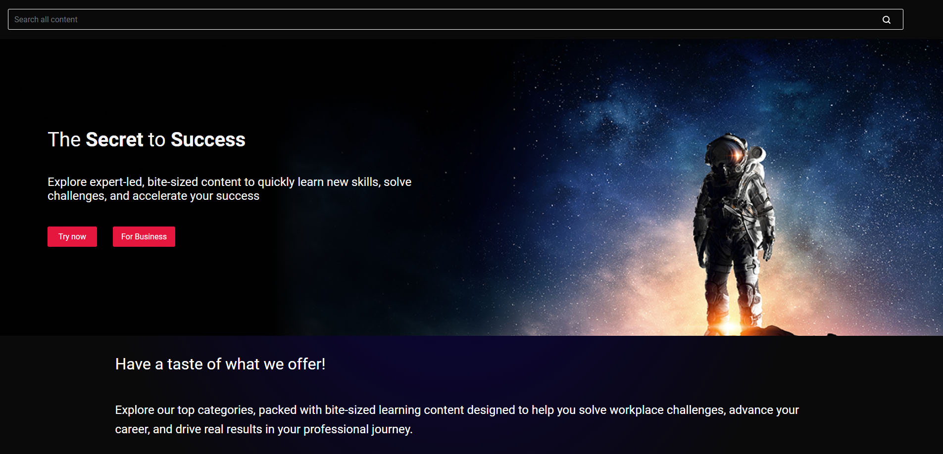Image resolution: width=943 pixels, height=454 pixels.
Task: Click the Try now button
Action: click(x=72, y=236)
